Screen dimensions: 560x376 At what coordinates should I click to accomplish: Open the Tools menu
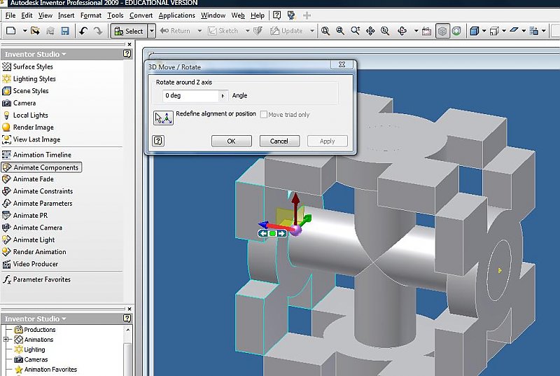pyautogui.click(x=115, y=15)
